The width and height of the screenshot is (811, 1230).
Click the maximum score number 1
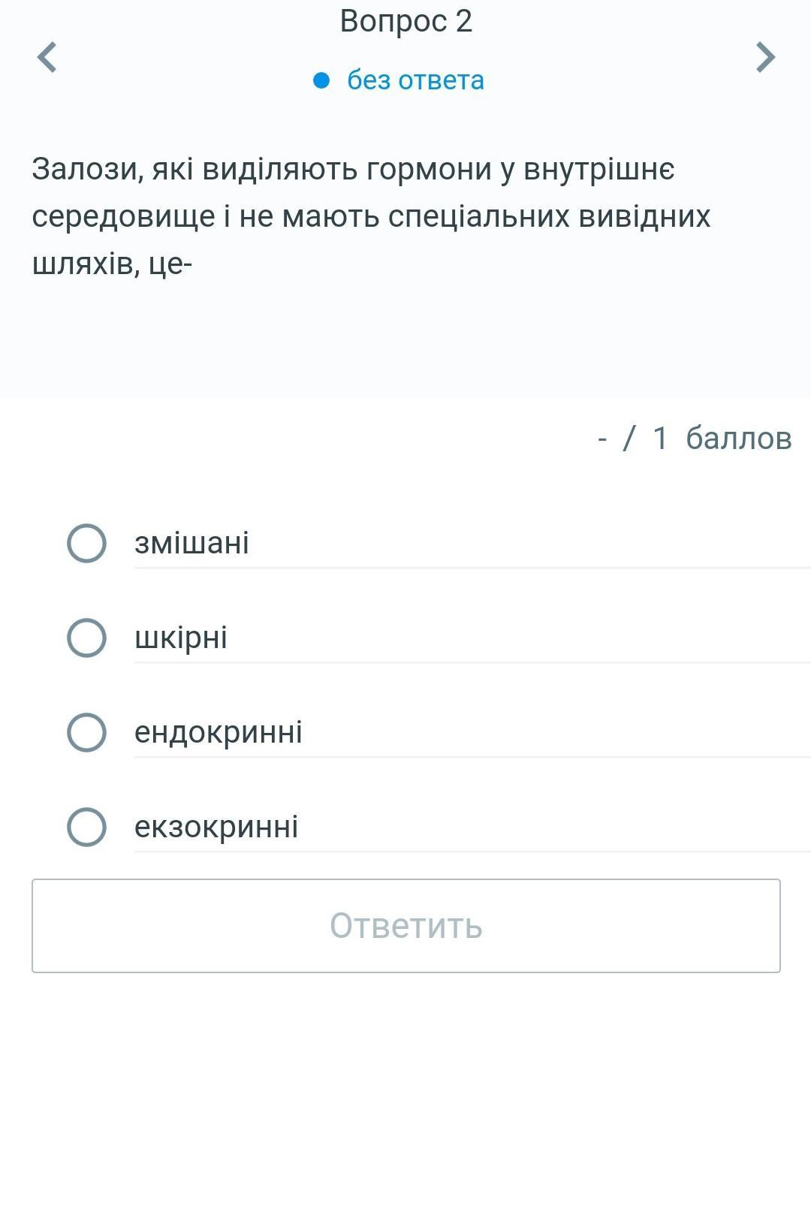click(x=660, y=439)
